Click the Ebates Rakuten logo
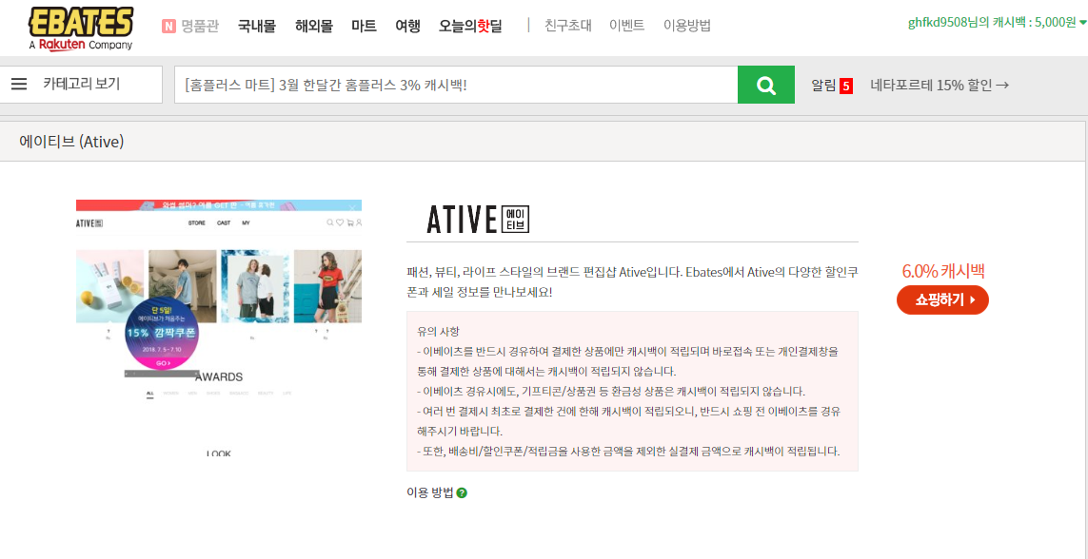Viewport: 1088px width, 559px height. (81, 29)
